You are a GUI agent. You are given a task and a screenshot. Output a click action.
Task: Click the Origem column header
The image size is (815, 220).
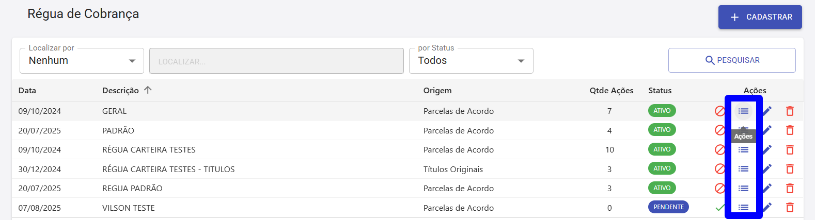click(437, 91)
